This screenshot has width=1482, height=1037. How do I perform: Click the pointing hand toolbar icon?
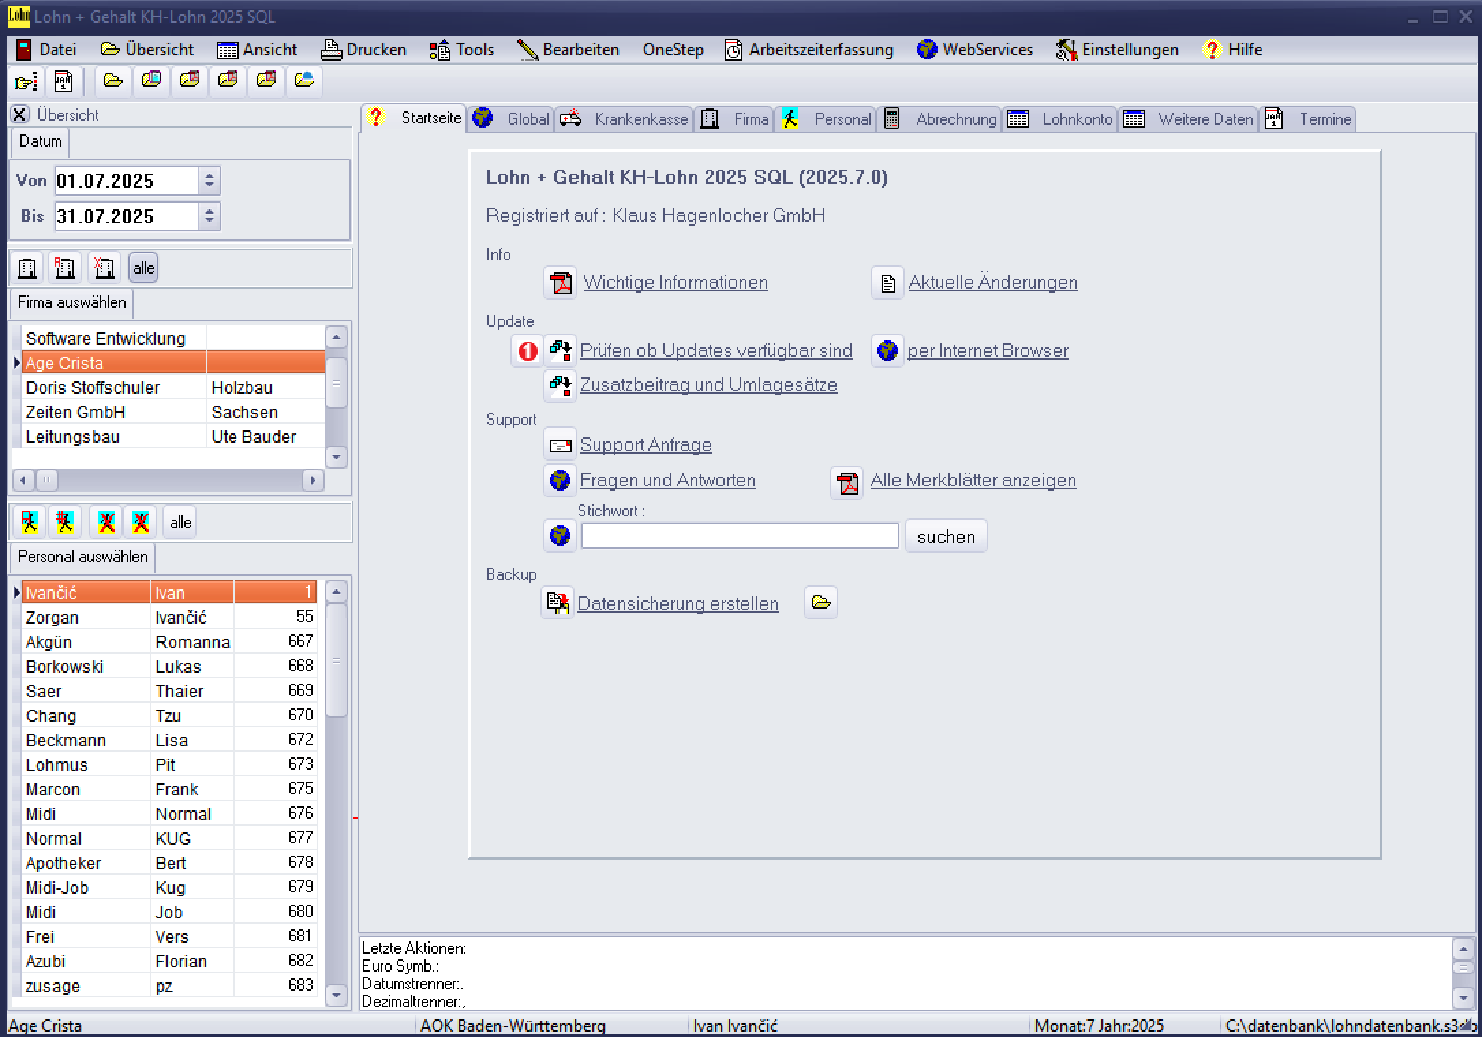click(x=27, y=82)
